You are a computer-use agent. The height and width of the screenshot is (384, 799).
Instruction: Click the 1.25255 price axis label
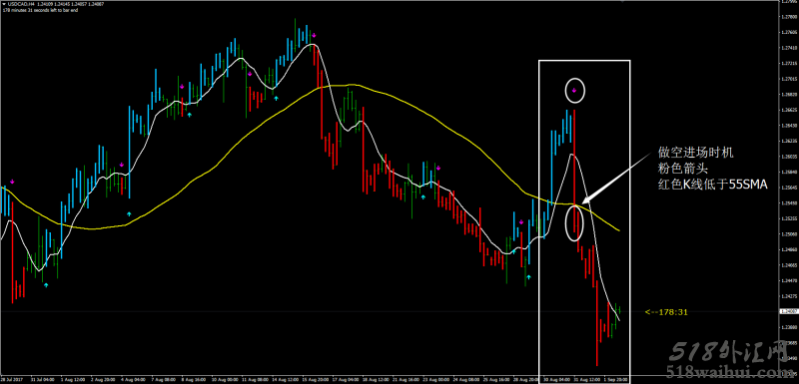789,218
